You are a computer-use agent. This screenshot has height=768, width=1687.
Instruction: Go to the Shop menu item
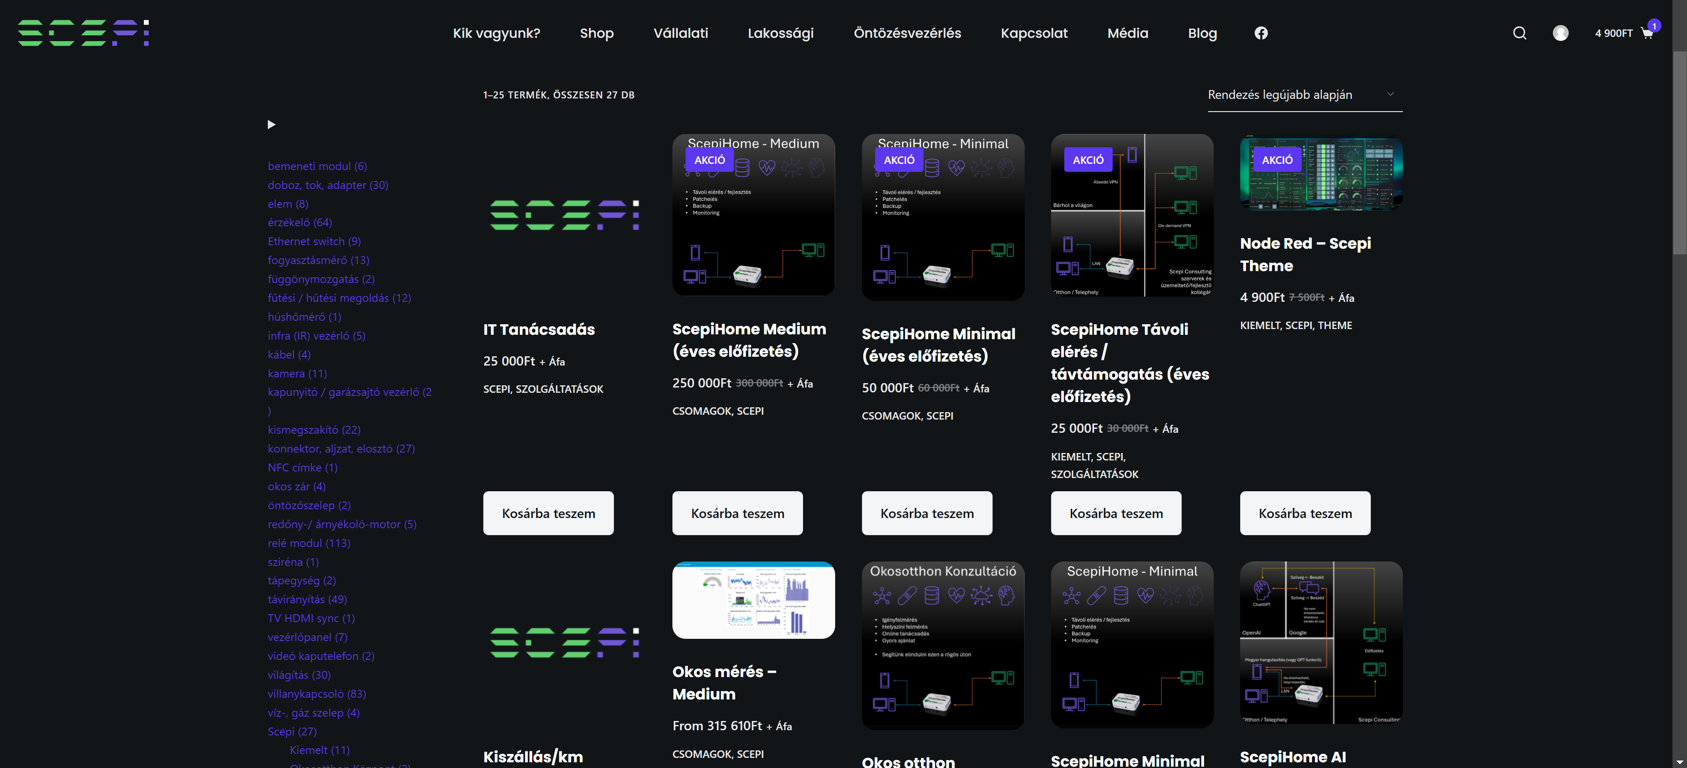(597, 33)
